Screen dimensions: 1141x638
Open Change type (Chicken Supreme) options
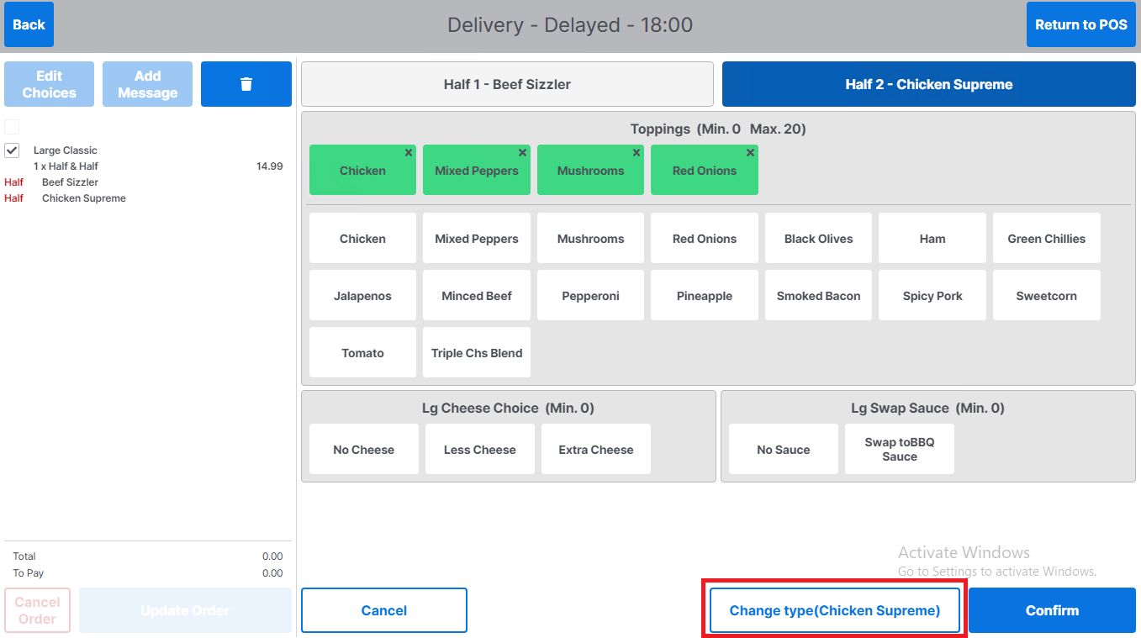click(x=834, y=610)
